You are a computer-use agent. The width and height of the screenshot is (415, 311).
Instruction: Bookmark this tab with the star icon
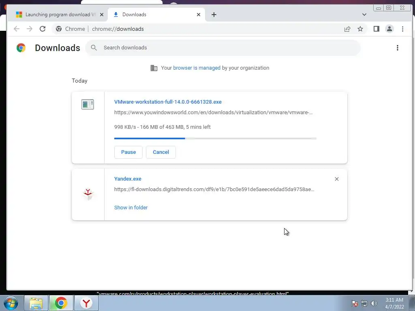pyautogui.click(x=360, y=29)
